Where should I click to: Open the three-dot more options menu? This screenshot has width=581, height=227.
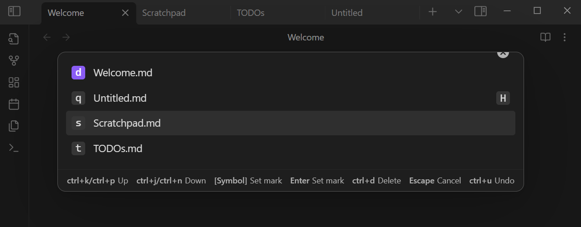click(565, 37)
